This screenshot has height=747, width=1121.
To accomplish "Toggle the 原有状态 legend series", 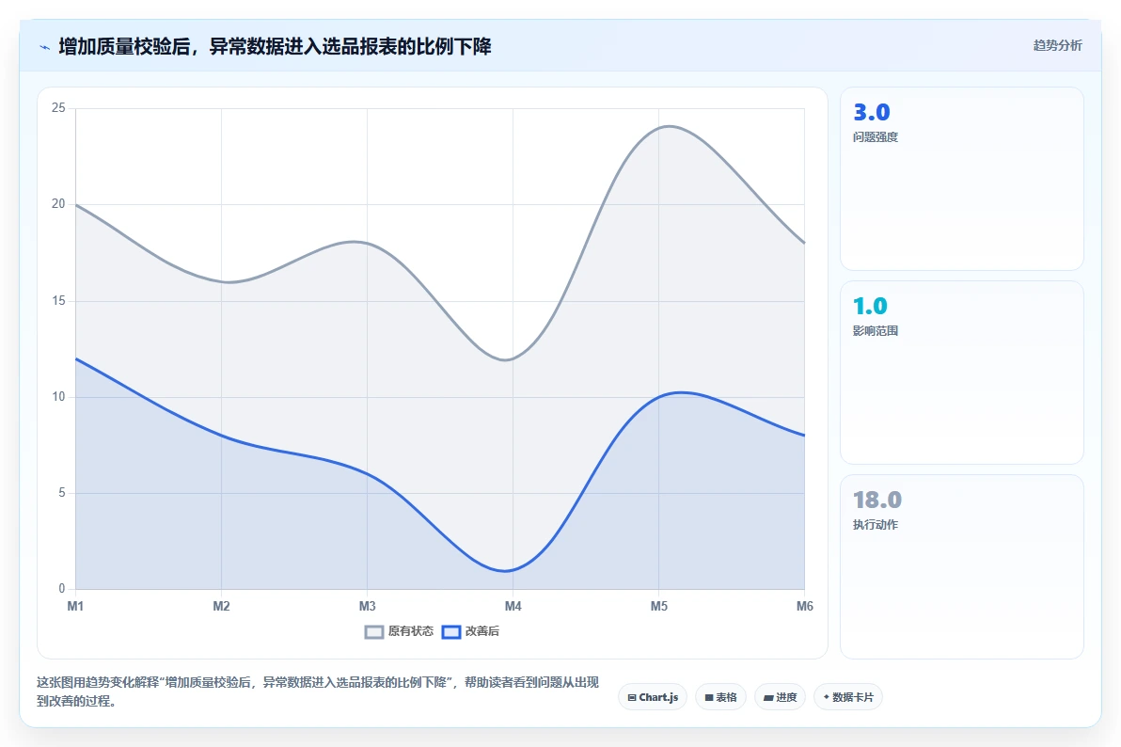I will pyautogui.click(x=399, y=631).
